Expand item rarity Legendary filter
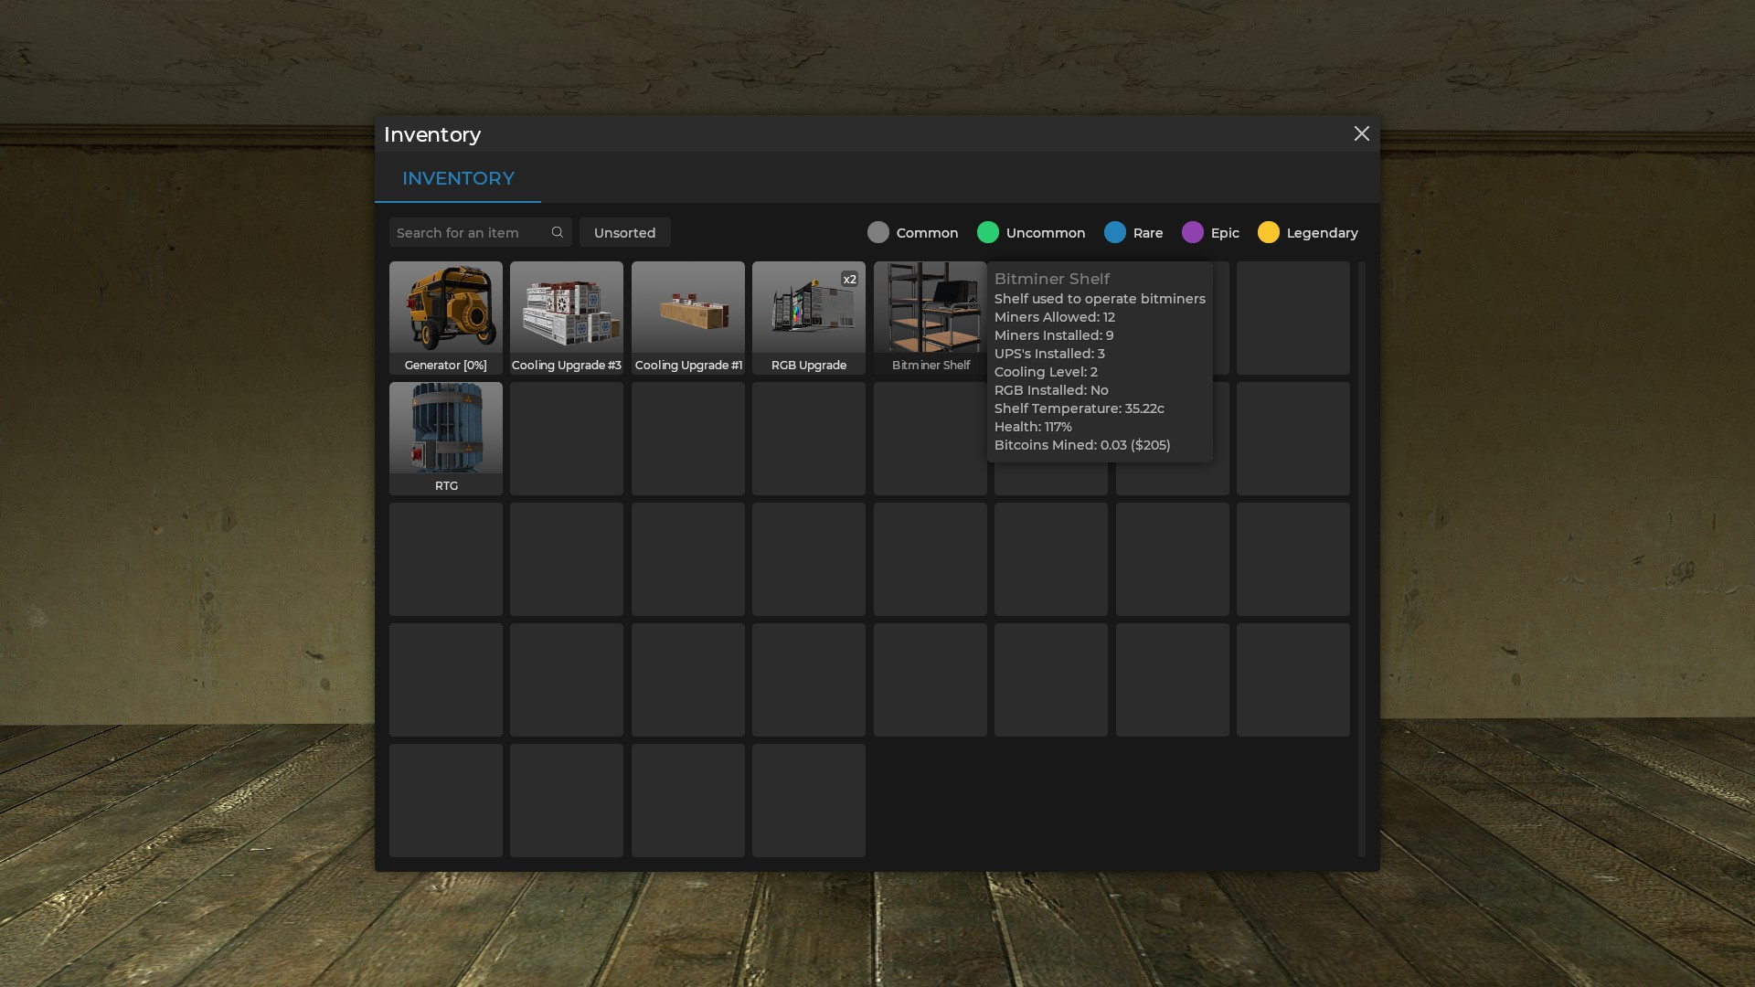Screen dimensions: 1755x987 (x=1308, y=231)
